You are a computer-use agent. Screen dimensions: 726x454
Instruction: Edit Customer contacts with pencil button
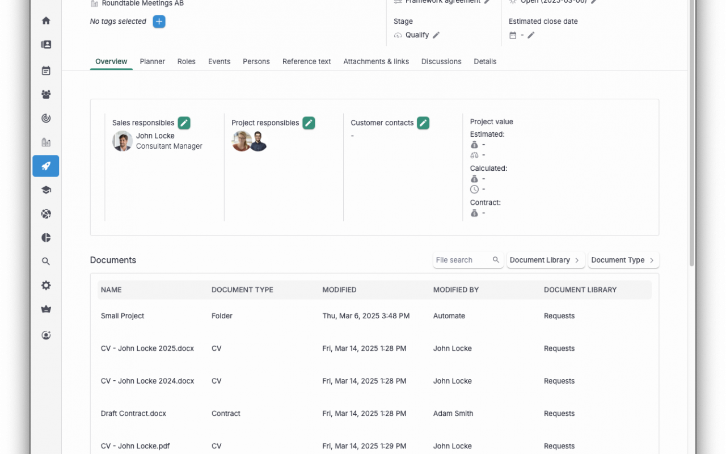pos(423,123)
